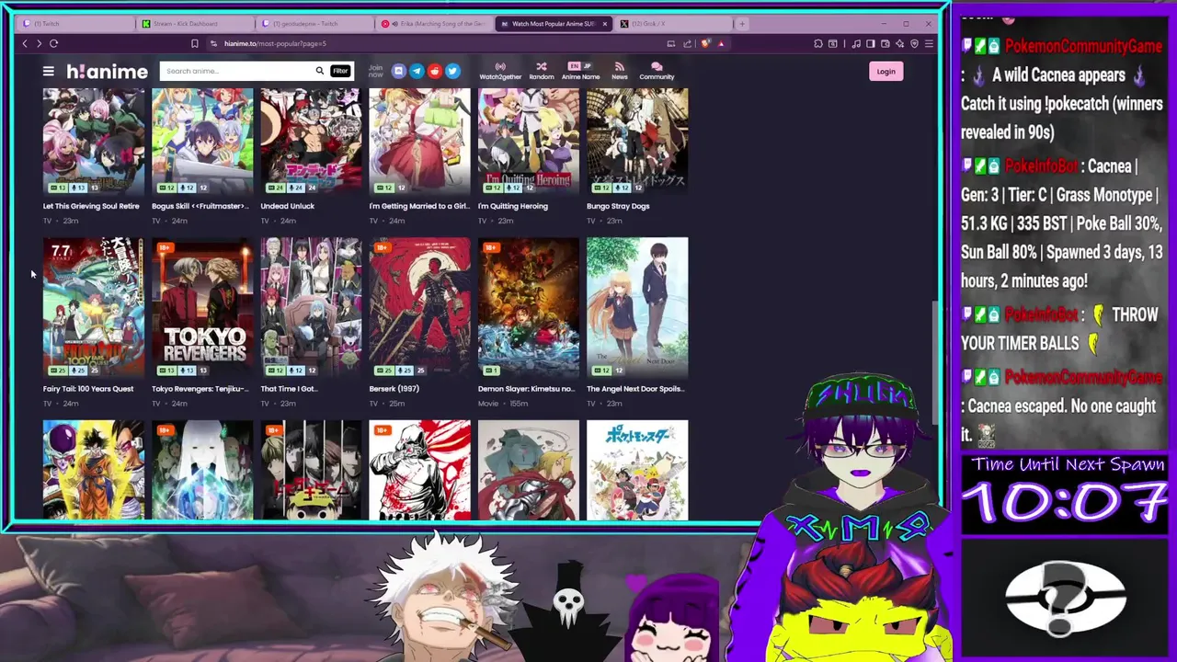Open the media playlist music-note icon
Screen dimensions: 1177x662
856,43
